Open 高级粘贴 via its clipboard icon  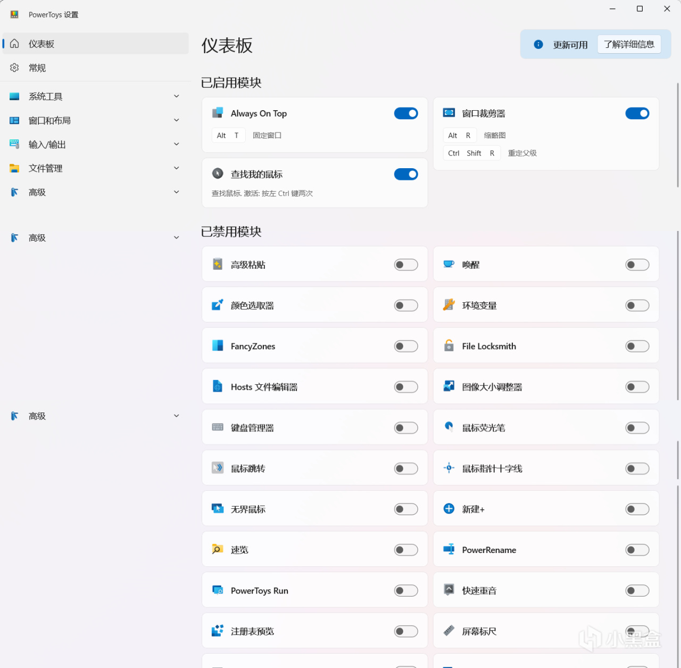(x=218, y=264)
